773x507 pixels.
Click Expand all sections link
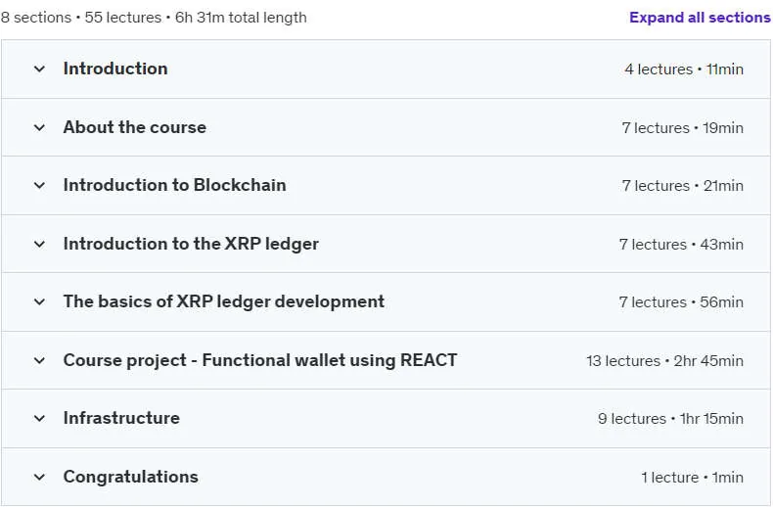tap(700, 18)
